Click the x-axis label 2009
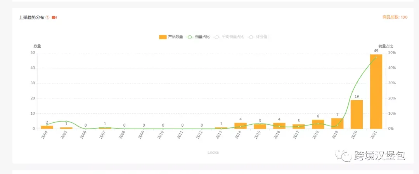The height and width of the screenshot is (174, 419). coord(141,135)
